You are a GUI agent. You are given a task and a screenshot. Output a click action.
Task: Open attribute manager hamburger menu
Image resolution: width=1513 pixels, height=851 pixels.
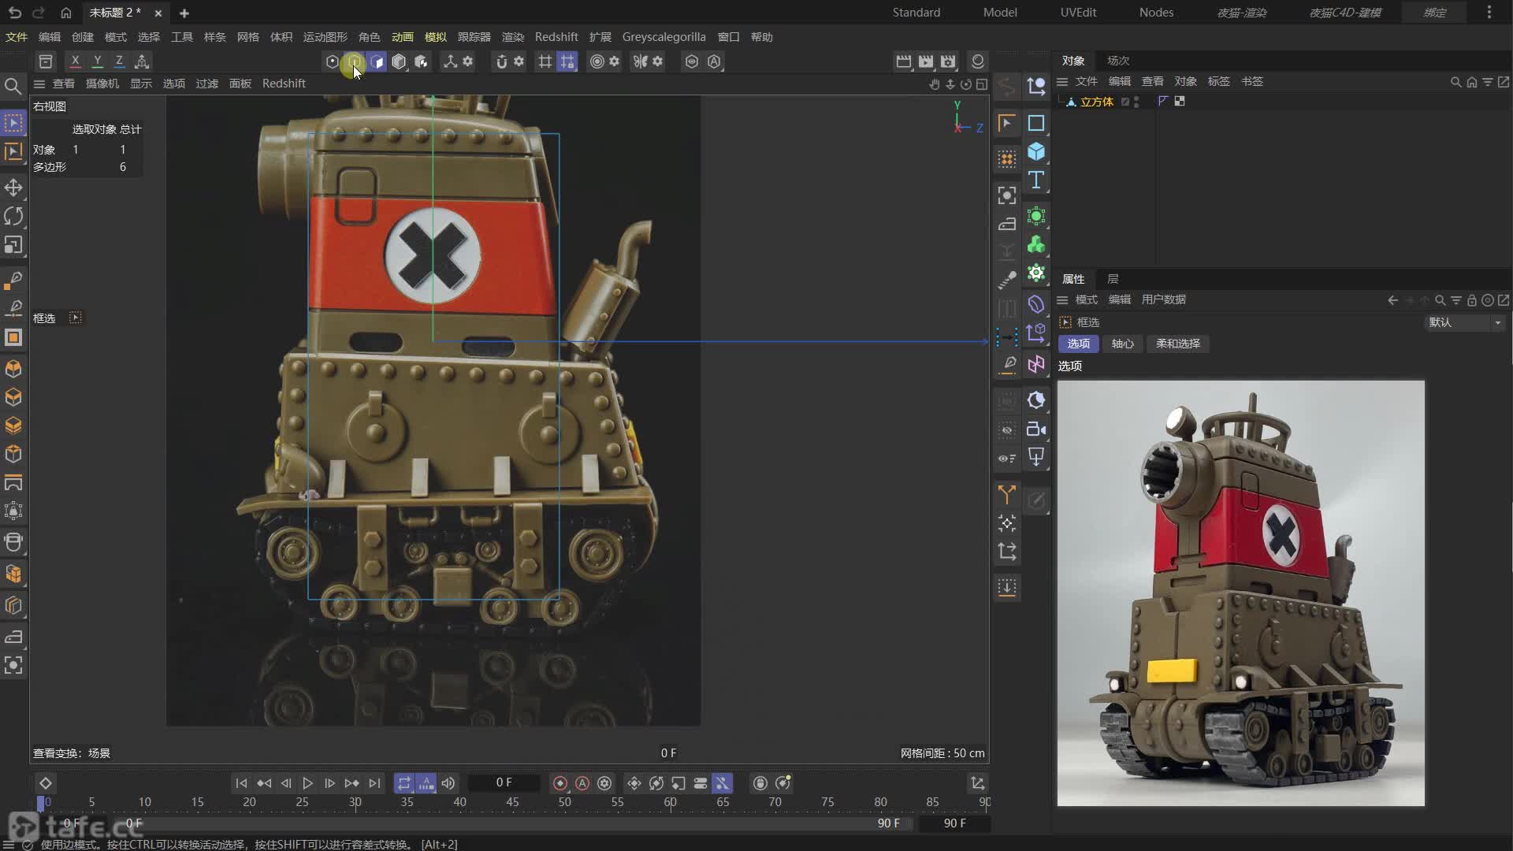point(1062,300)
